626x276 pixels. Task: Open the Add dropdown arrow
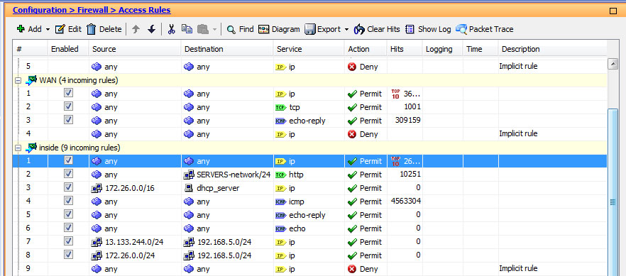(x=48, y=30)
